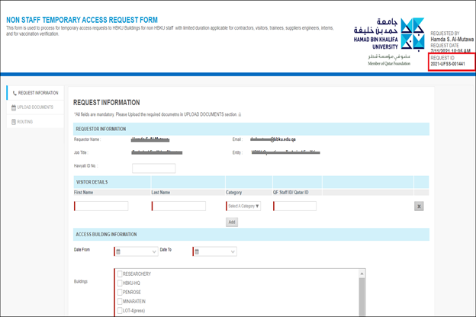Remove visitor row with the X button
The width and height of the screenshot is (476, 317).
[419, 207]
